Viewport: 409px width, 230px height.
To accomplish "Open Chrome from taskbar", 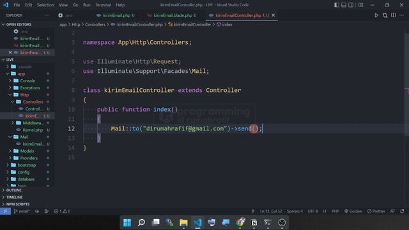I will pyautogui.click(x=240, y=222).
